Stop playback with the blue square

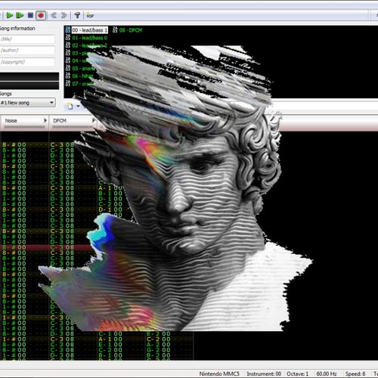[30, 16]
